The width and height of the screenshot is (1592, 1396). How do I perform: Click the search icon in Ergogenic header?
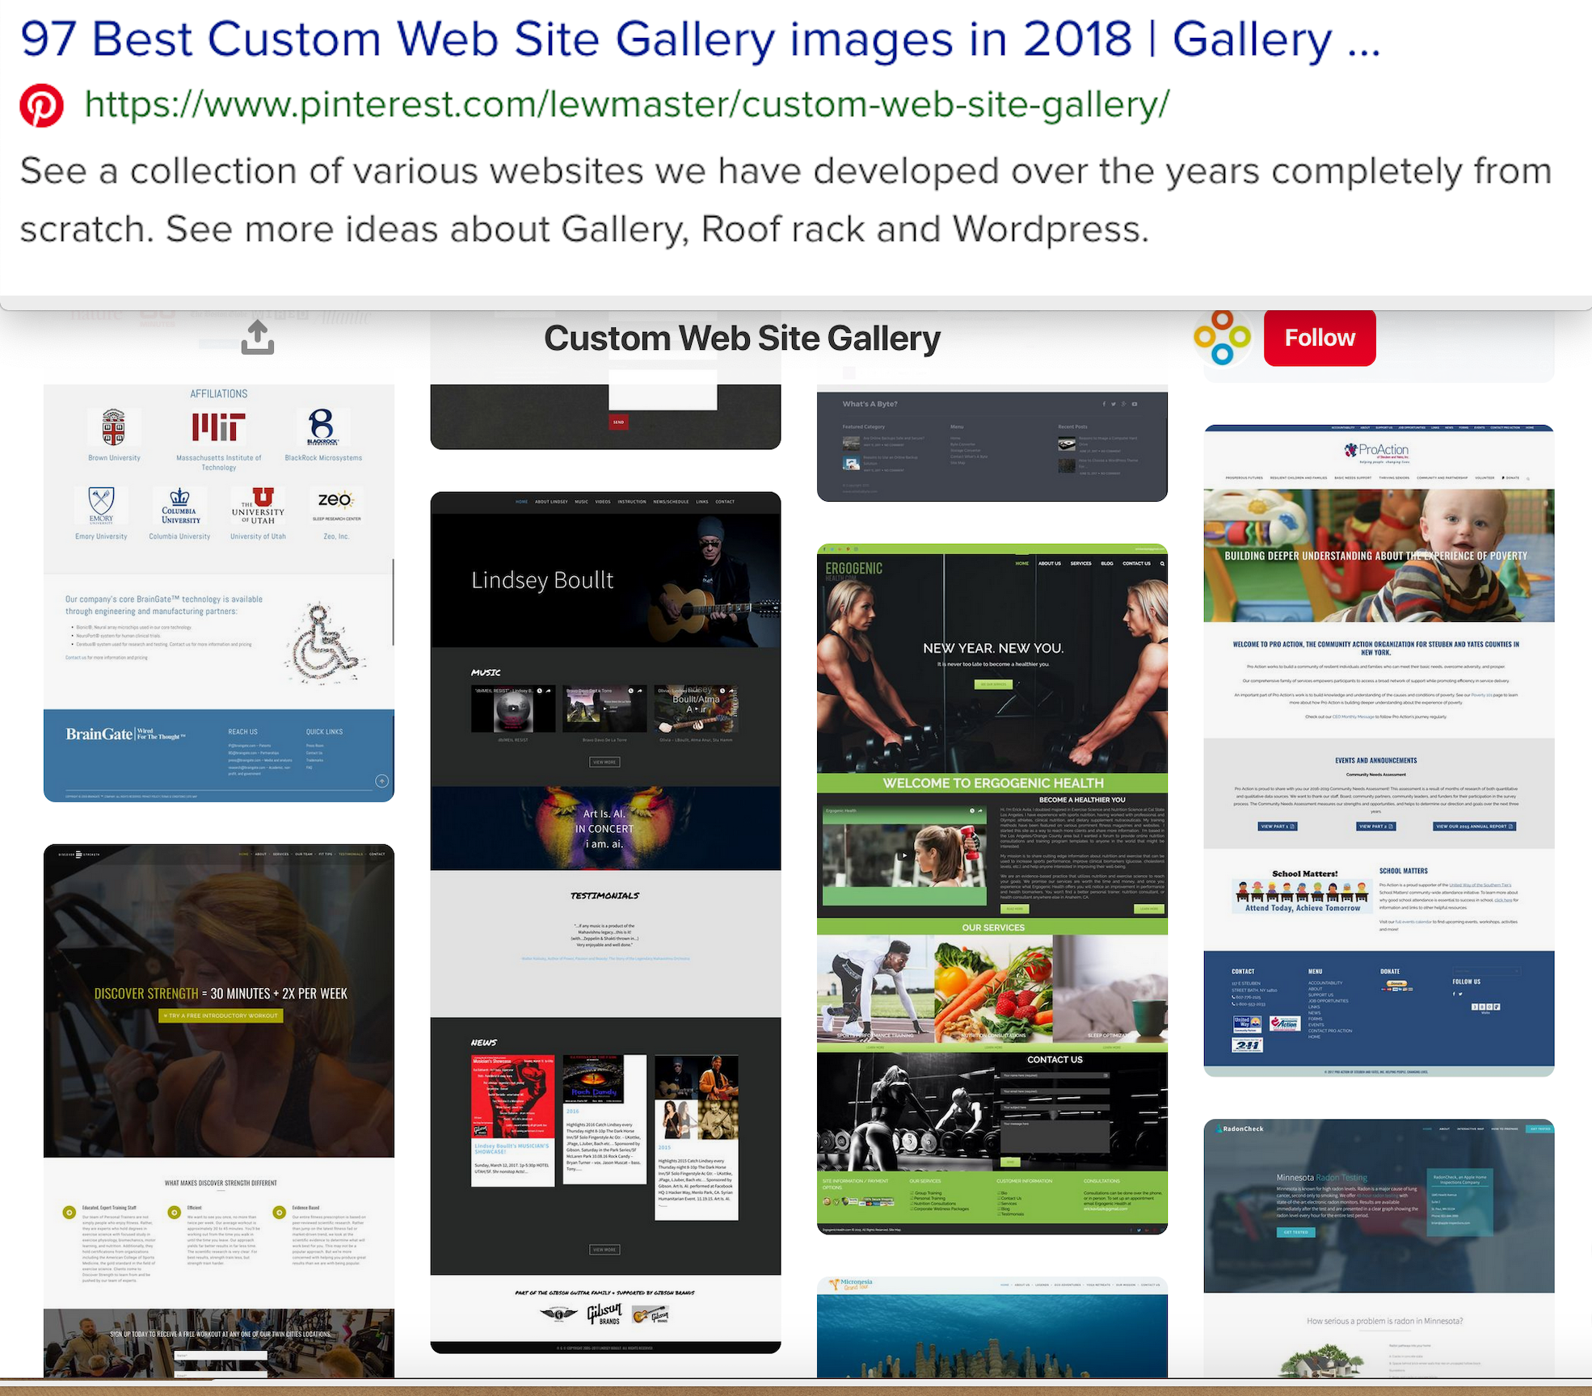click(1162, 564)
